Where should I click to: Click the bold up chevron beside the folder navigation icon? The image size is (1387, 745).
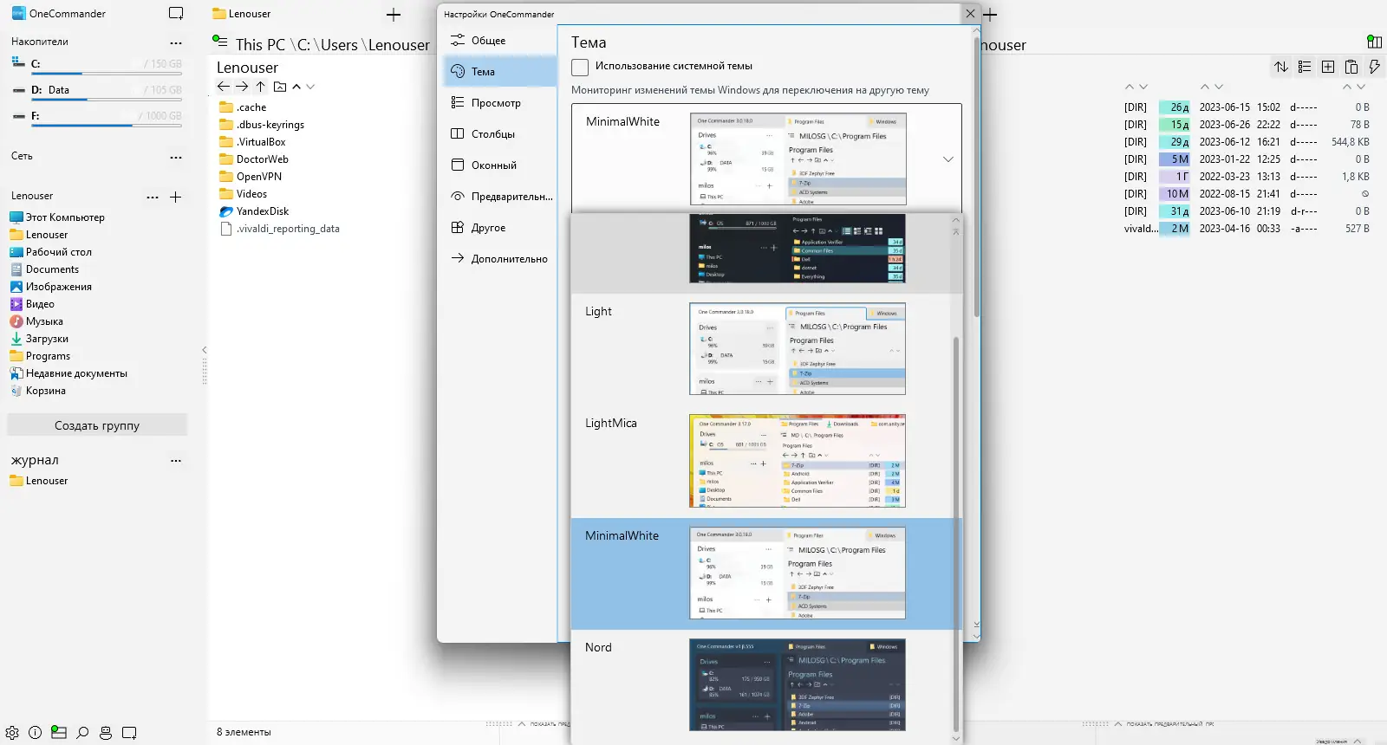(296, 87)
